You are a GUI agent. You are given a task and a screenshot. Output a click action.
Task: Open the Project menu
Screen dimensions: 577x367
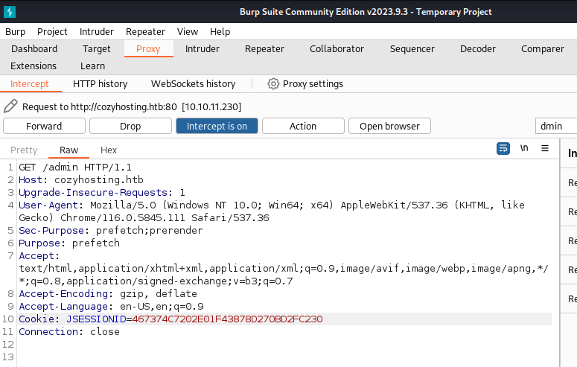(x=52, y=32)
